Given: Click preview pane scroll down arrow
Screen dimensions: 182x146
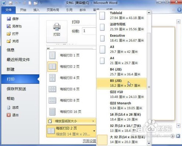Looking at the screenshot, I should click(x=178, y=126).
